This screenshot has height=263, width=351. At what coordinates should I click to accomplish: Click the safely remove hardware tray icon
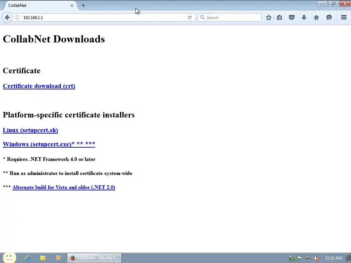291,258
